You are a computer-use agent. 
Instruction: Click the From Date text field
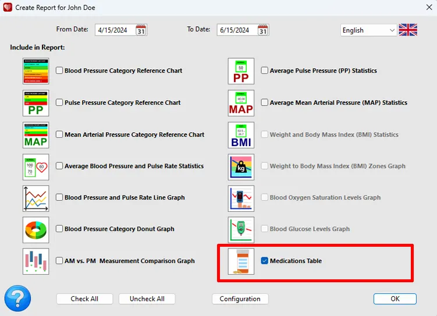point(114,30)
